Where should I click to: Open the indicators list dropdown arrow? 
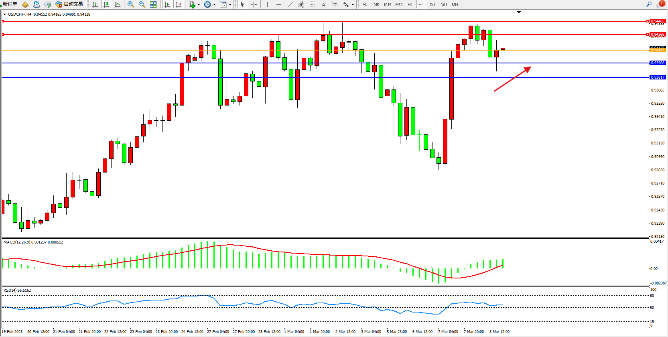(x=199, y=5)
